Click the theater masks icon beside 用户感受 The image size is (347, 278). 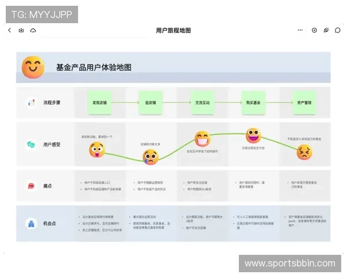pyautogui.click(x=31, y=145)
